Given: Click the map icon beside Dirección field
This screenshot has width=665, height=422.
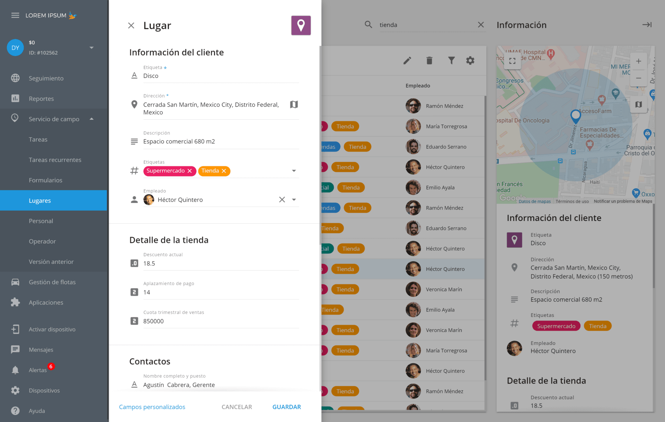Looking at the screenshot, I should pyautogui.click(x=294, y=104).
